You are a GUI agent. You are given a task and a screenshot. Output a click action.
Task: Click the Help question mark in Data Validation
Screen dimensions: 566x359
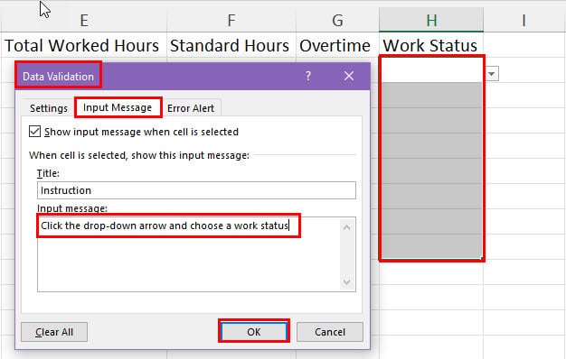(308, 76)
